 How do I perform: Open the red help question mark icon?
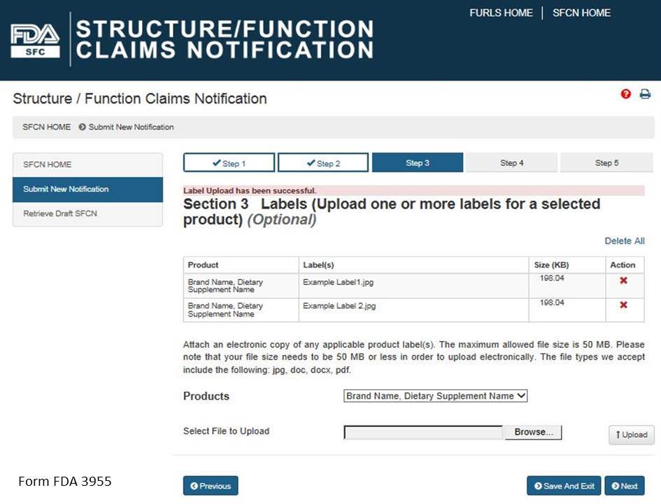click(x=625, y=94)
